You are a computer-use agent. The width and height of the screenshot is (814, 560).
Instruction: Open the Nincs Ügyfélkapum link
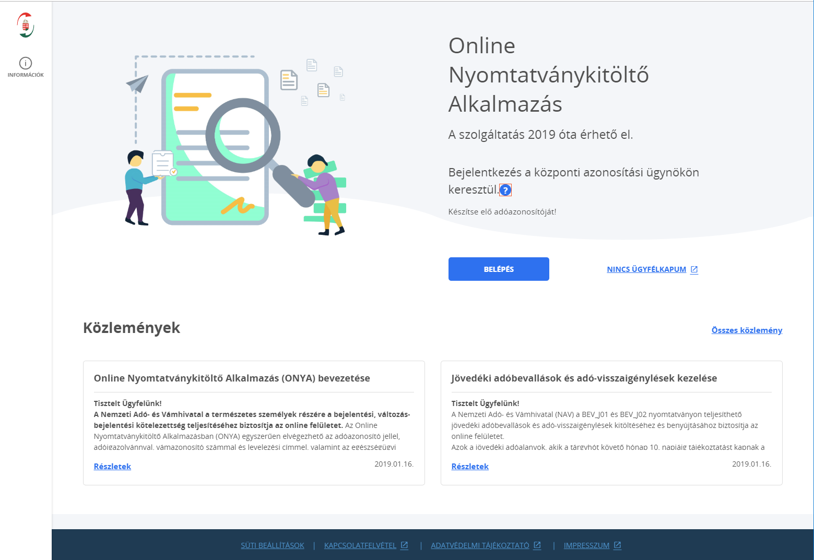[x=646, y=269]
